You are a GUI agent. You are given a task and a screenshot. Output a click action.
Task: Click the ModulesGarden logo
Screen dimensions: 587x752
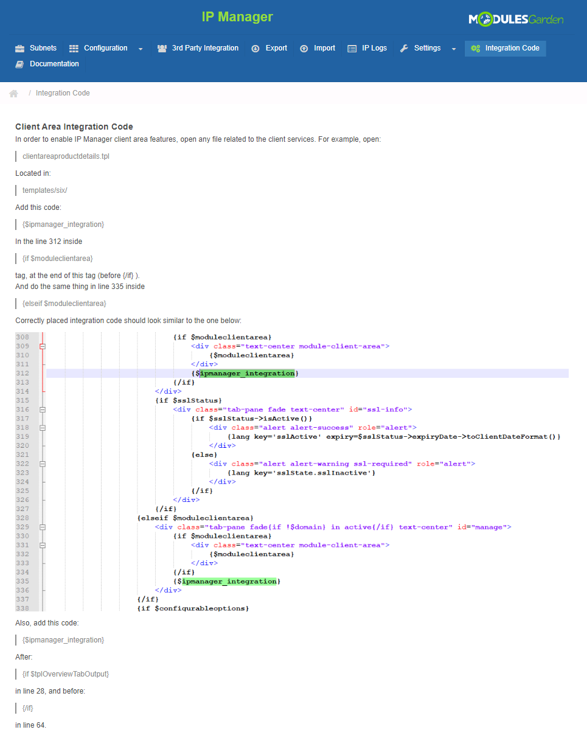pyautogui.click(x=516, y=19)
